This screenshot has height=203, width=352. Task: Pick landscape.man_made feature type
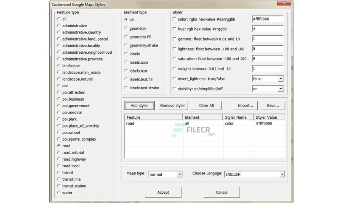pyautogui.click(x=59, y=72)
